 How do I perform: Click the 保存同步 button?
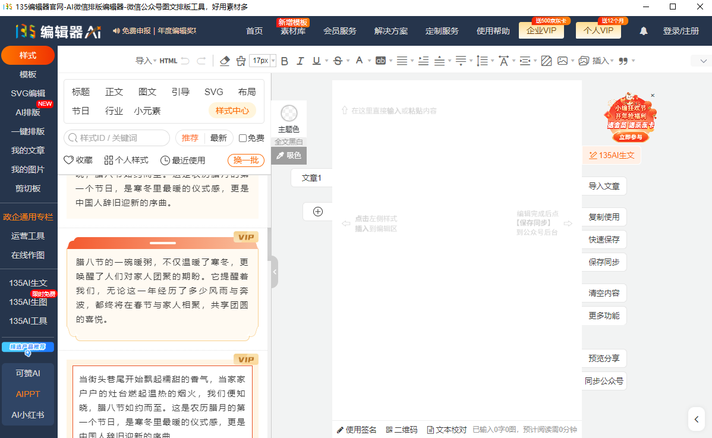[x=604, y=262]
